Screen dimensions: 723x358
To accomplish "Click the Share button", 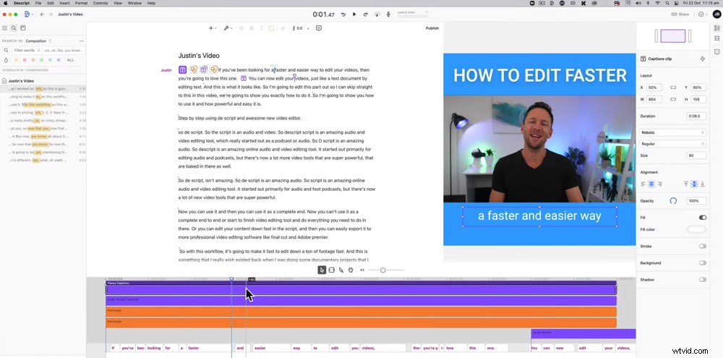I will click(x=680, y=14).
